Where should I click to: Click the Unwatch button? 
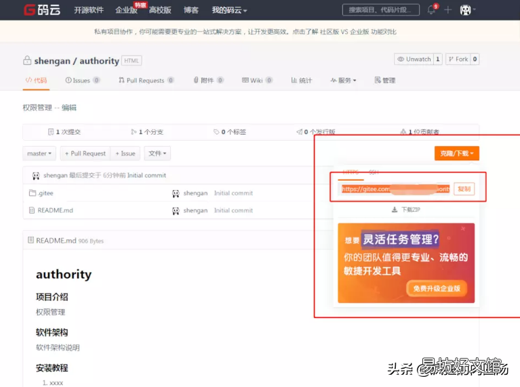point(414,60)
